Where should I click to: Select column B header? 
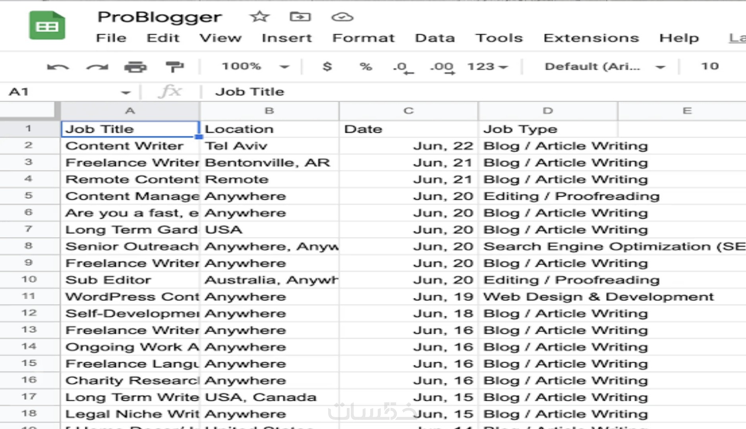269,111
